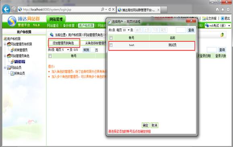This screenshot has height=147, width=233.
Task: Click the 博达网站群 globe logo
Action: pos(12,21)
